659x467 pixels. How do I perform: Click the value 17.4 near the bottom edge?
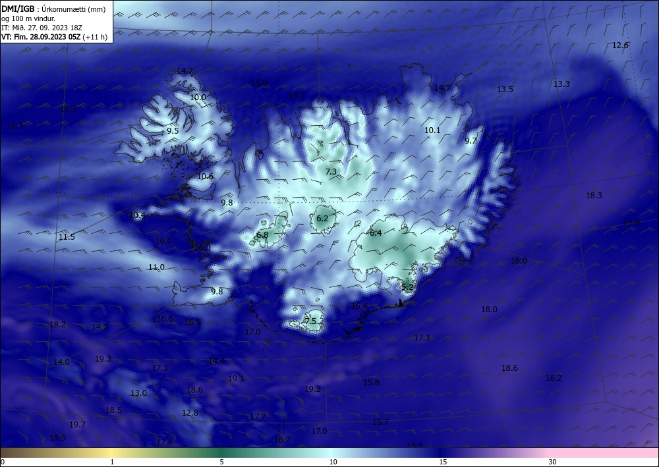click(x=164, y=442)
